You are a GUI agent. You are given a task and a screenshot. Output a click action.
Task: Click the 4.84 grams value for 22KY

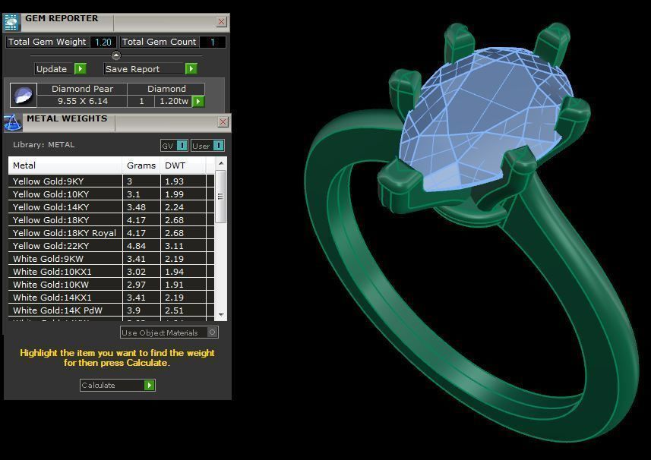tap(141, 245)
